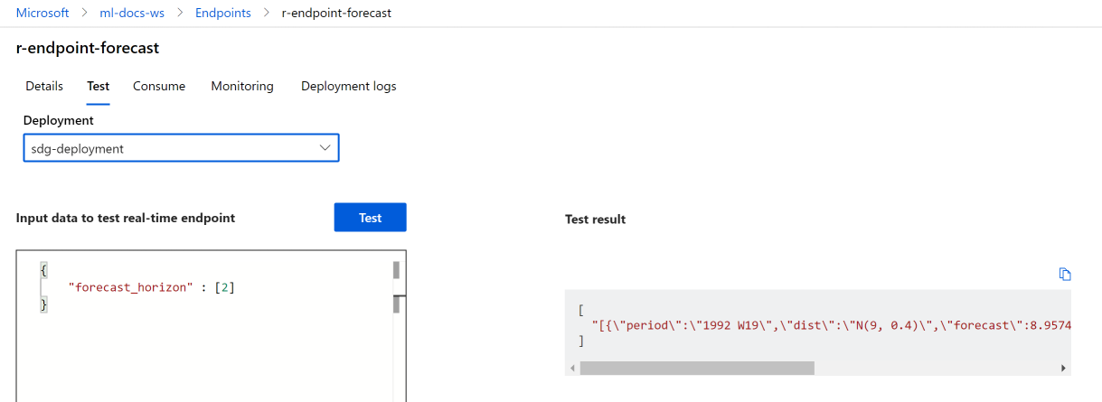The width and height of the screenshot is (1102, 402).
Task: Click the horizontal scrollbar thumb in results
Action: pyautogui.click(x=697, y=369)
